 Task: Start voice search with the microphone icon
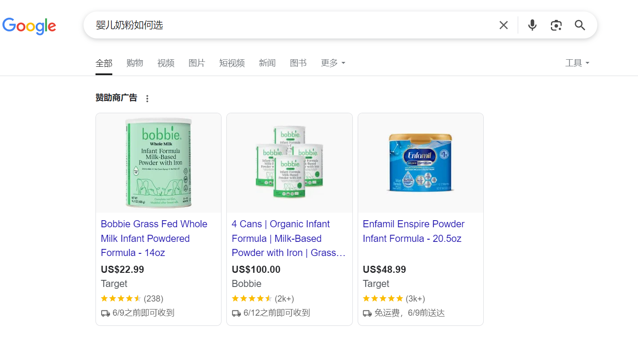tap(532, 25)
